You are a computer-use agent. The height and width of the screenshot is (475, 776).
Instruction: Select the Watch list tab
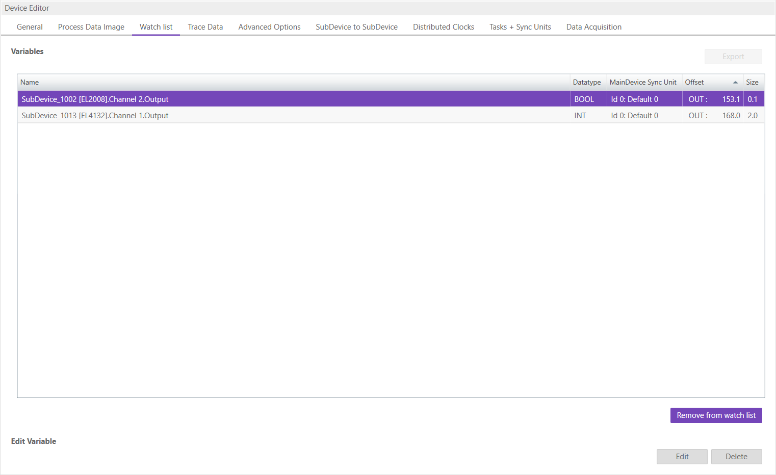(156, 27)
